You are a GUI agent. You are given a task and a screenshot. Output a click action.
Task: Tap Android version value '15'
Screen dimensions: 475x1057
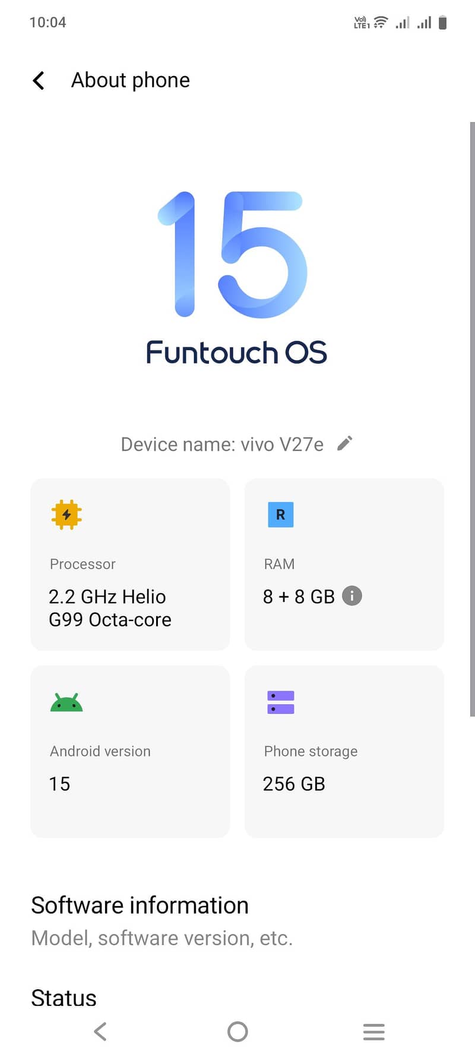(x=59, y=783)
